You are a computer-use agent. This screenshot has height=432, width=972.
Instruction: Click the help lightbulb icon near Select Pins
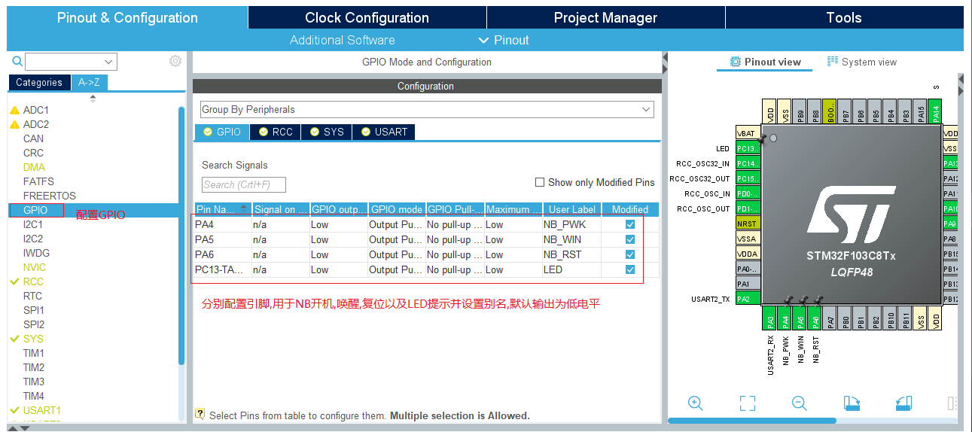[200, 414]
